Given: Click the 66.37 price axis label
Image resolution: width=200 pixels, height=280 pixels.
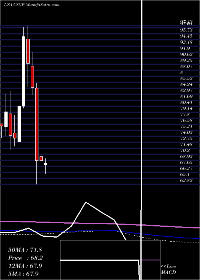Looking at the screenshot, I should 186,169.
